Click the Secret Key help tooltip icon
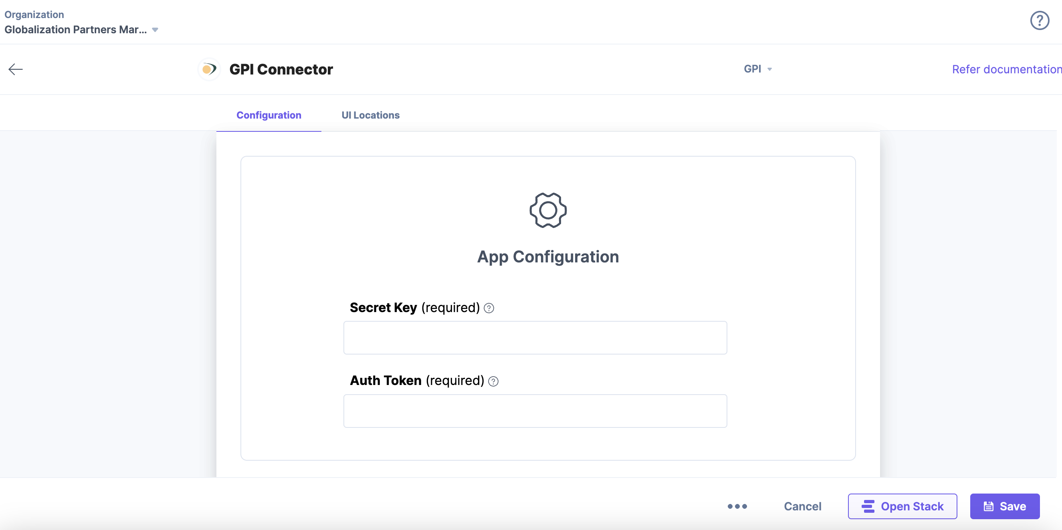The width and height of the screenshot is (1062, 530). click(489, 308)
